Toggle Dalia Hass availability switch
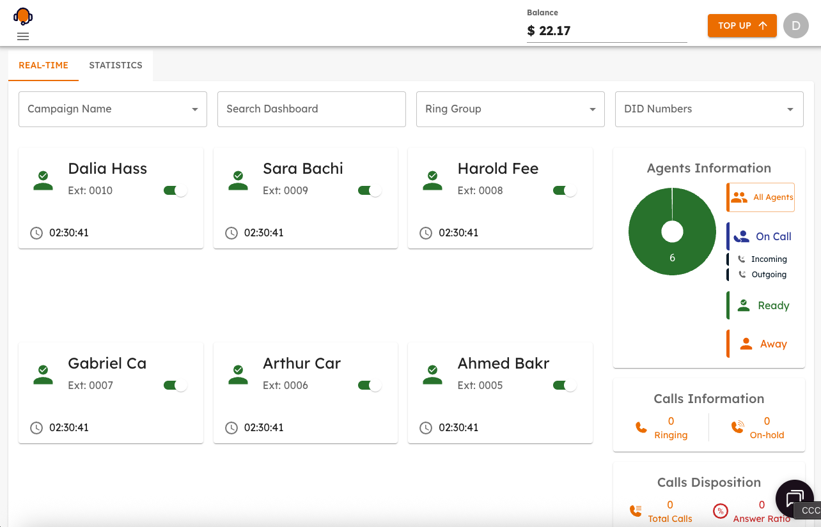Viewport: 821px width, 527px height. (x=175, y=190)
